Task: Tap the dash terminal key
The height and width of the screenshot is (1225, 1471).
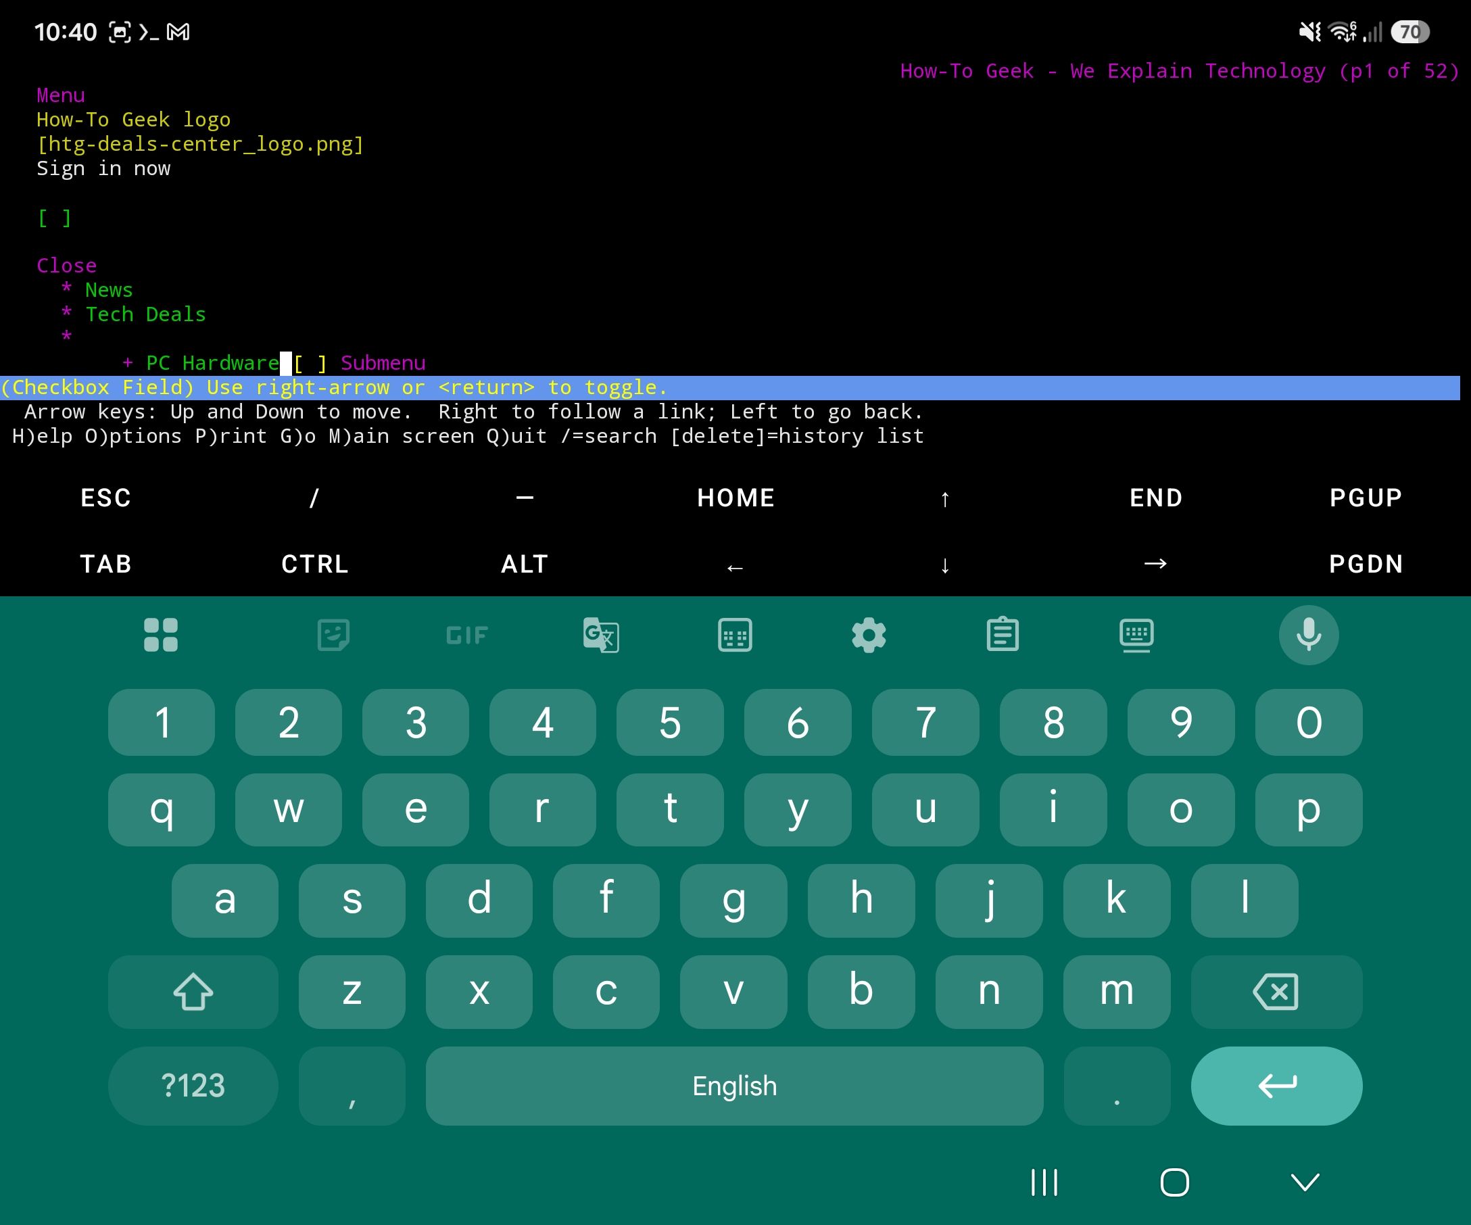Action: pyautogui.click(x=525, y=499)
